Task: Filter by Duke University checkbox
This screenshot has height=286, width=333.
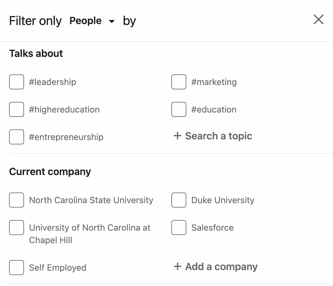Action: coord(179,200)
